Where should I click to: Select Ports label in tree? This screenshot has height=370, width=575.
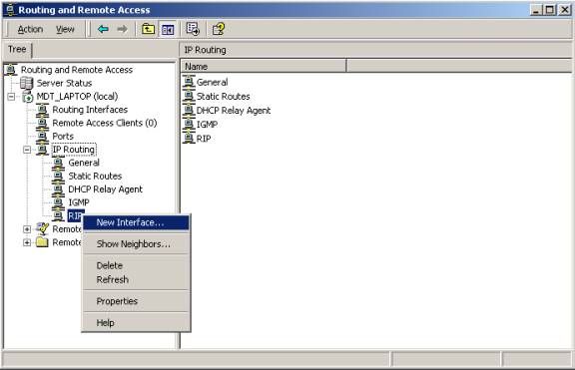click(63, 137)
